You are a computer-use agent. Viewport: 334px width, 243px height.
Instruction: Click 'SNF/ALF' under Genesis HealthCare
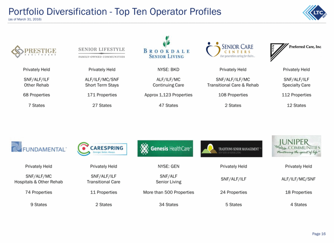(x=169, y=176)
